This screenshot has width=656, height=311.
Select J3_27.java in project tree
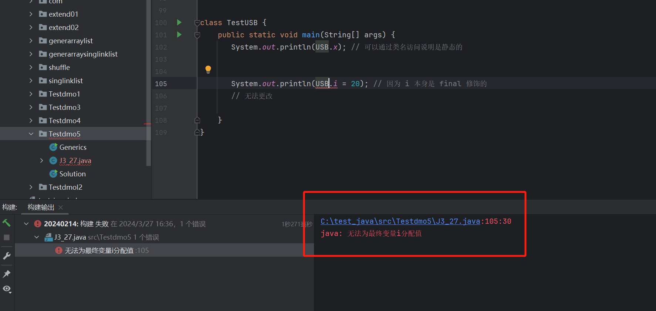click(x=75, y=160)
